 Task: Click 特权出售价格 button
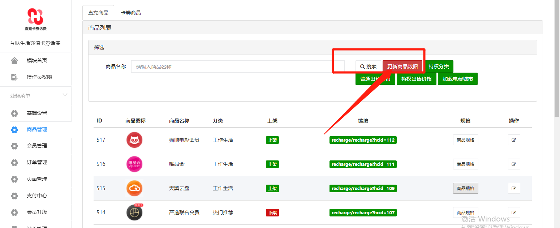417,79
